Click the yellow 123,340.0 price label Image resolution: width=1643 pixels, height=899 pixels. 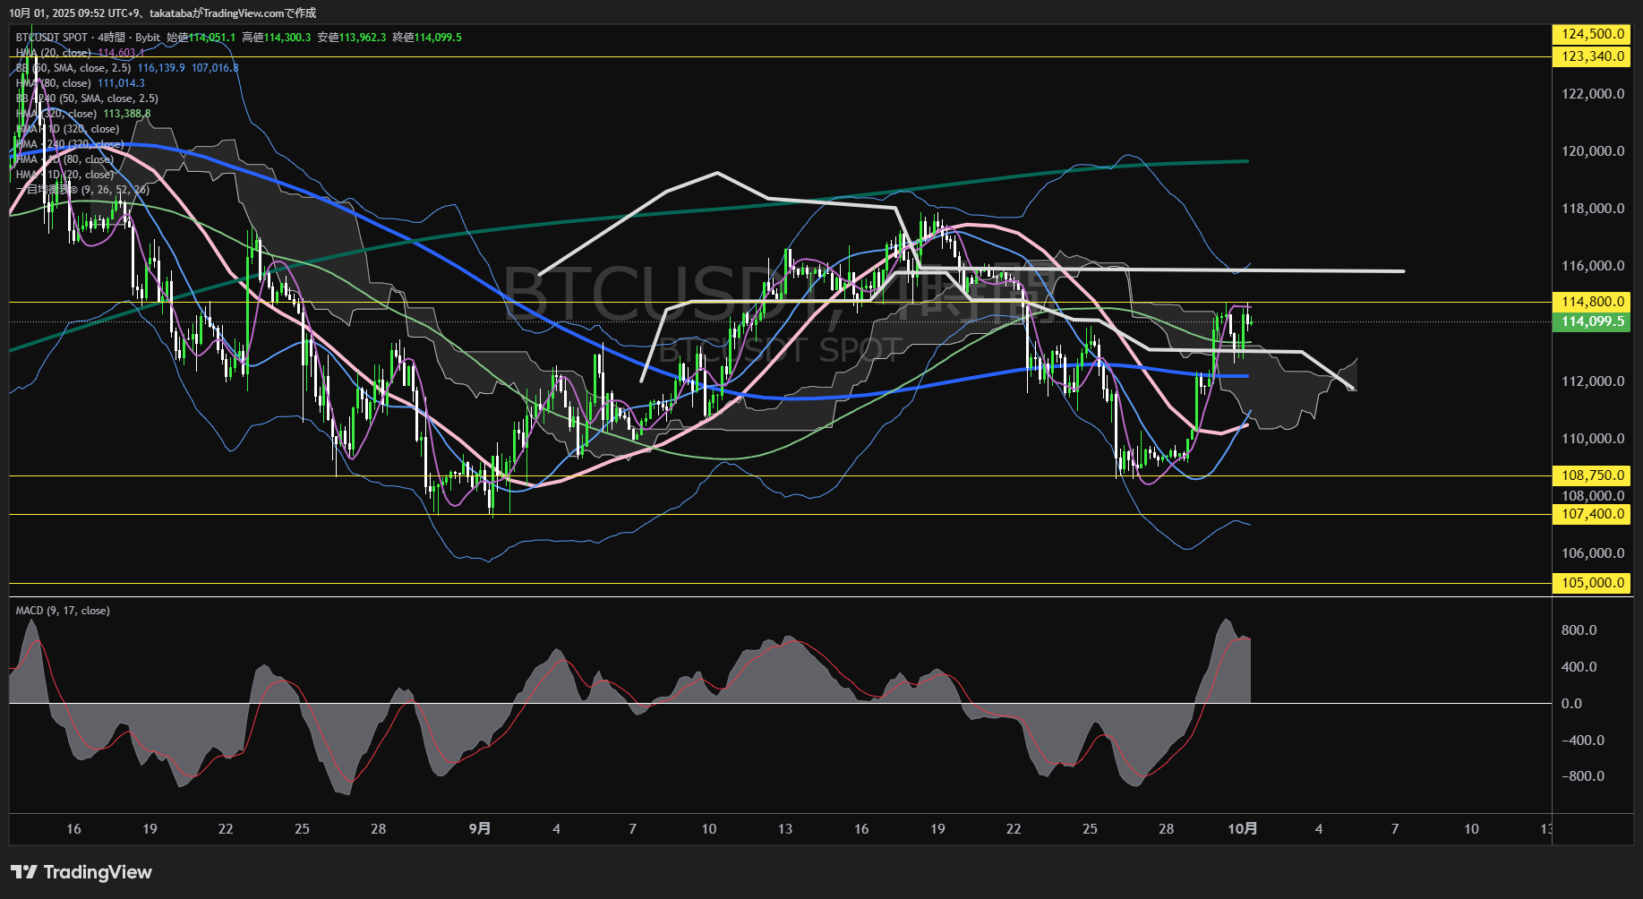point(1591,56)
